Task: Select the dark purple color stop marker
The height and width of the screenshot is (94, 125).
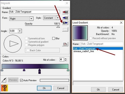Action: tap(40, 71)
